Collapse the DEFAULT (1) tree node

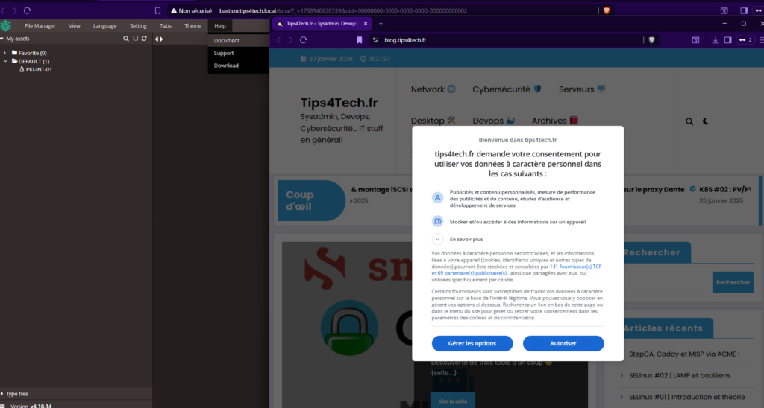4,61
